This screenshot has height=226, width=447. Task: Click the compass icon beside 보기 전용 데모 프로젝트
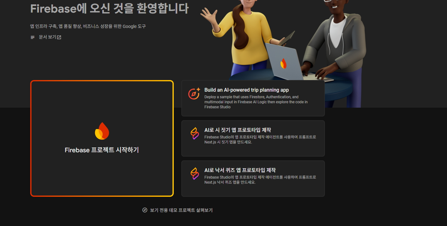145,210
